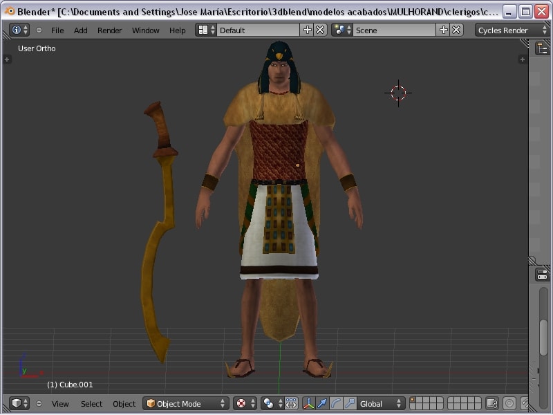Delete the current Scene

[456, 30]
